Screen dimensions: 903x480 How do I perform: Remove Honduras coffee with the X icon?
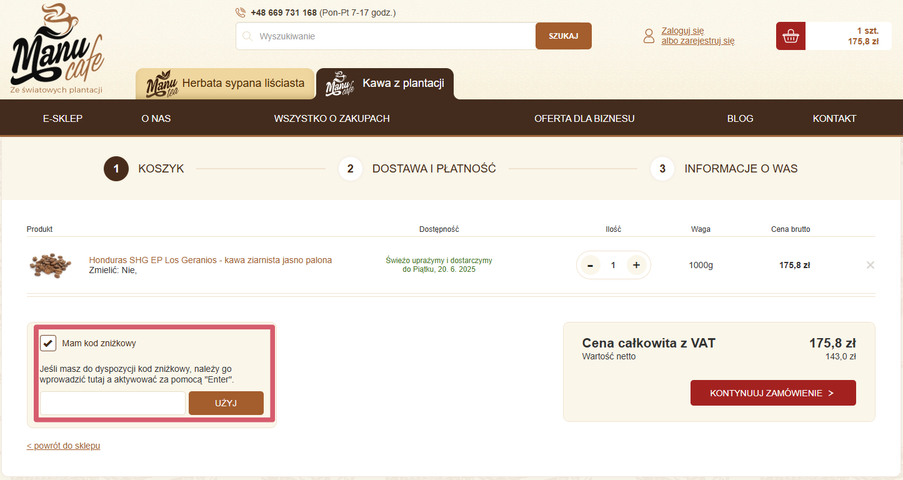pyautogui.click(x=870, y=265)
